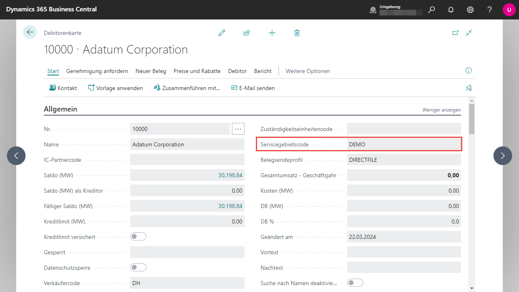This screenshot has width=519, height=292.
Task: Open Neuer Beleg menu
Action: click(x=151, y=71)
